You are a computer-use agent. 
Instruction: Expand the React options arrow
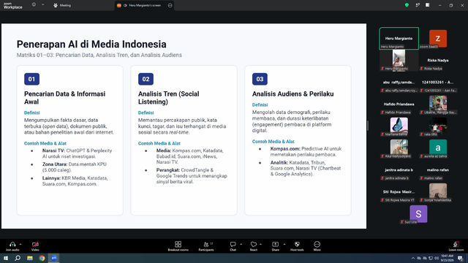[x=261, y=244]
